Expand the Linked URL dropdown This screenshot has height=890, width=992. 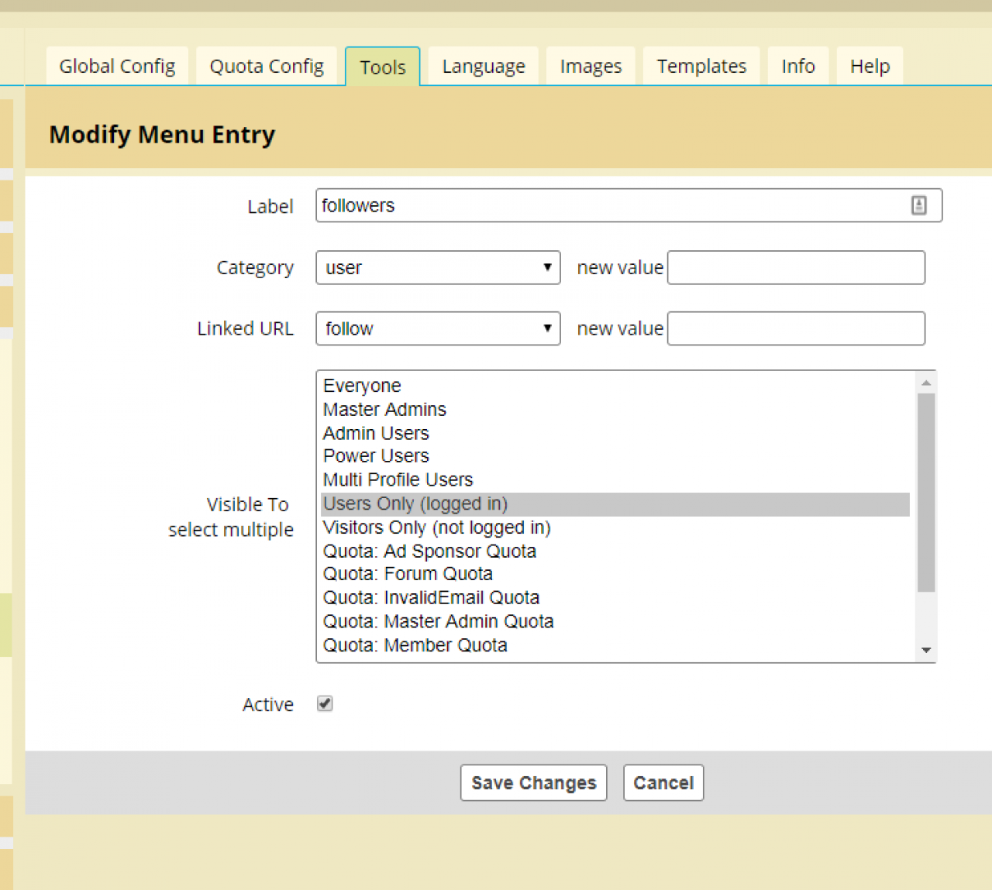tap(438, 328)
